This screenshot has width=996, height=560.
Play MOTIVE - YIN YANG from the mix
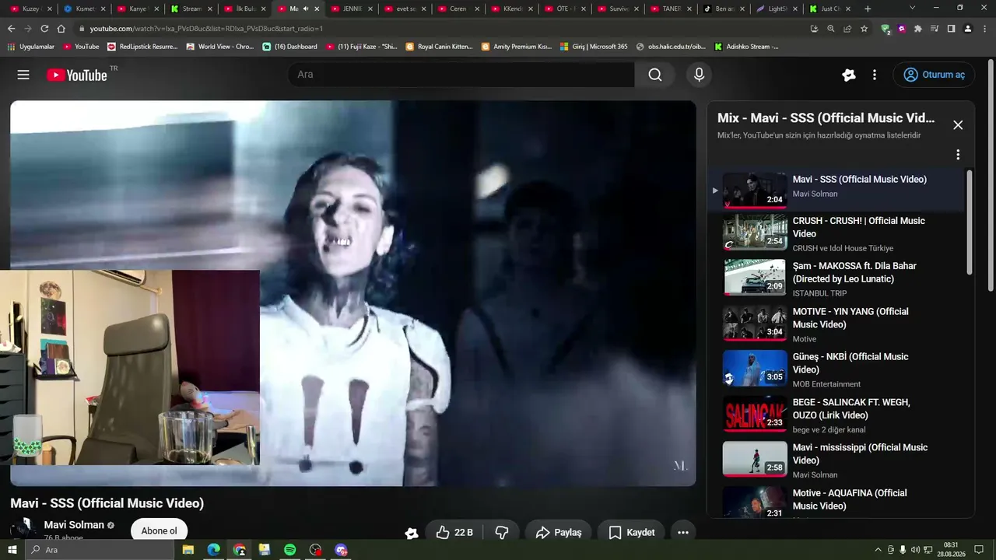click(835, 324)
